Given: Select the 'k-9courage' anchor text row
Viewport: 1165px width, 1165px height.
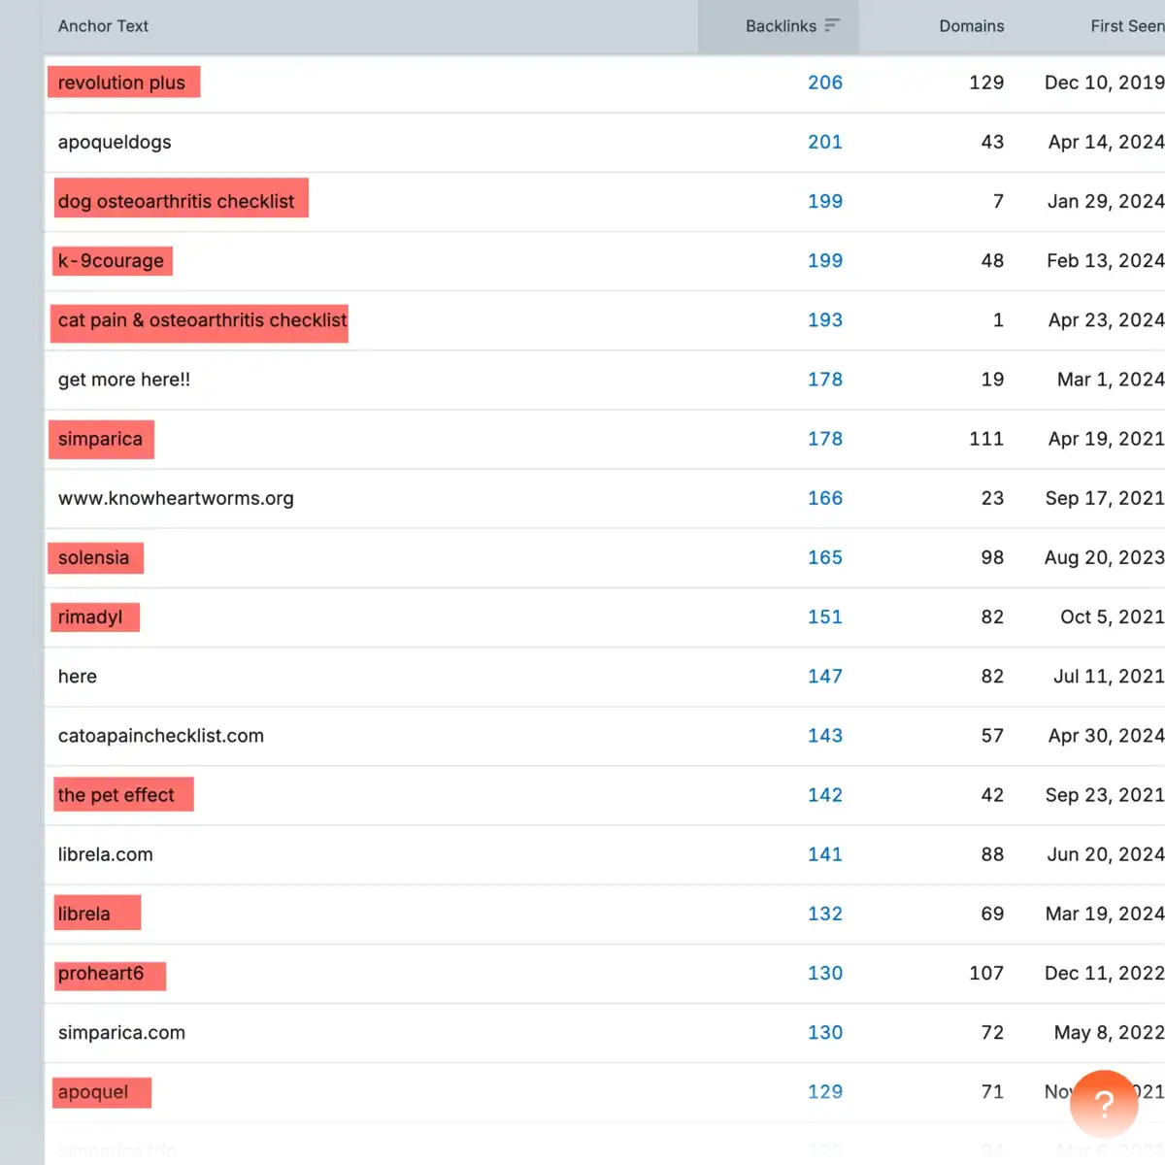Looking at the screenshot, I should [111, 261].
